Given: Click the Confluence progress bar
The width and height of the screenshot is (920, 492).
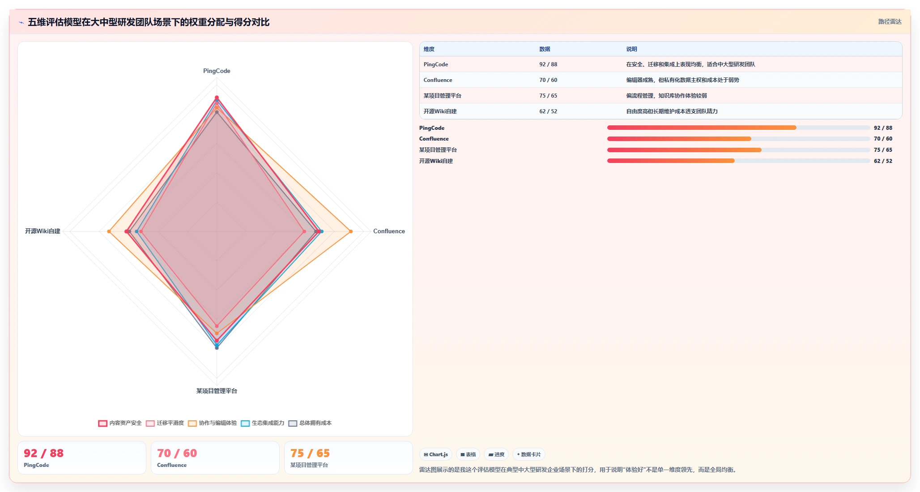Looking at the screenshot, I should click(738, 139).
